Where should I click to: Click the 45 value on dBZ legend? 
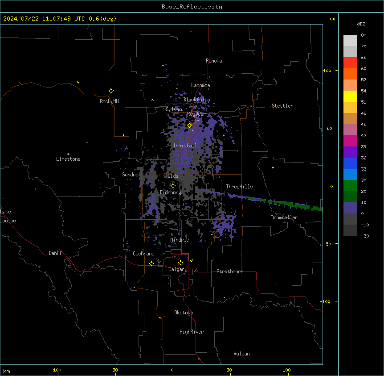point(364,125)
